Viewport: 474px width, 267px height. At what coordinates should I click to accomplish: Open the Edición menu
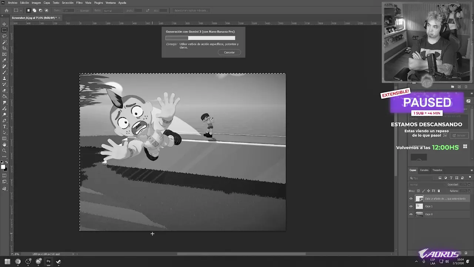click(x=24, y=3)
